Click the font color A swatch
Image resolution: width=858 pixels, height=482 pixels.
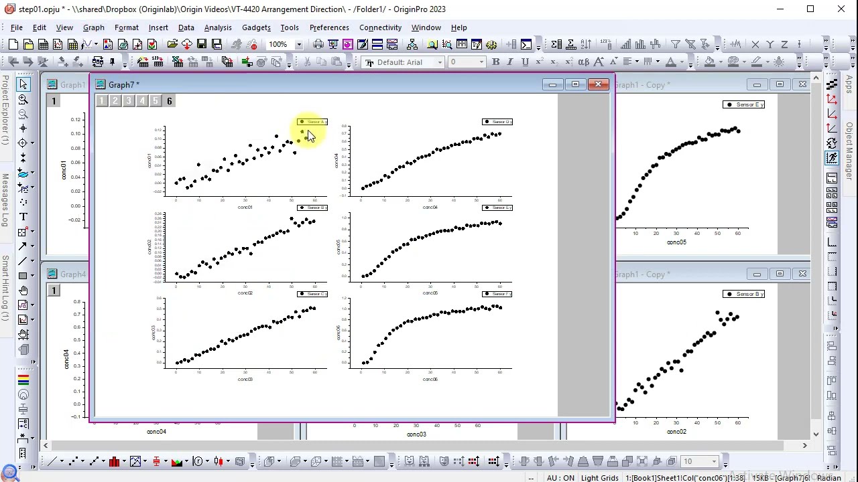(x=670, y=62)
